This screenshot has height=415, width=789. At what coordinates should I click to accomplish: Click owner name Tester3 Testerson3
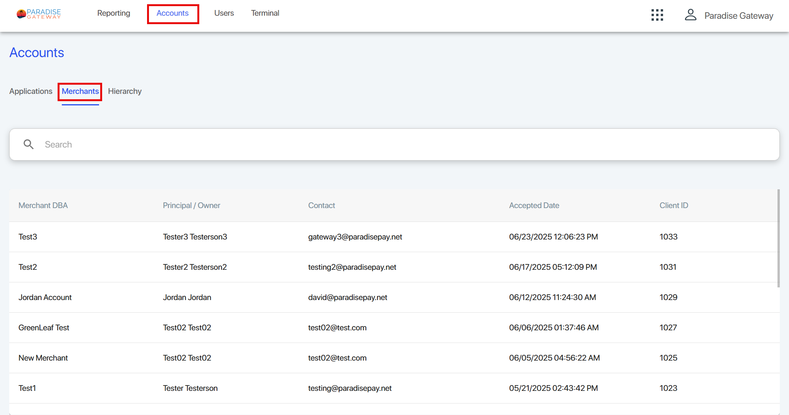pyautogui.click(x=195, y=237)
